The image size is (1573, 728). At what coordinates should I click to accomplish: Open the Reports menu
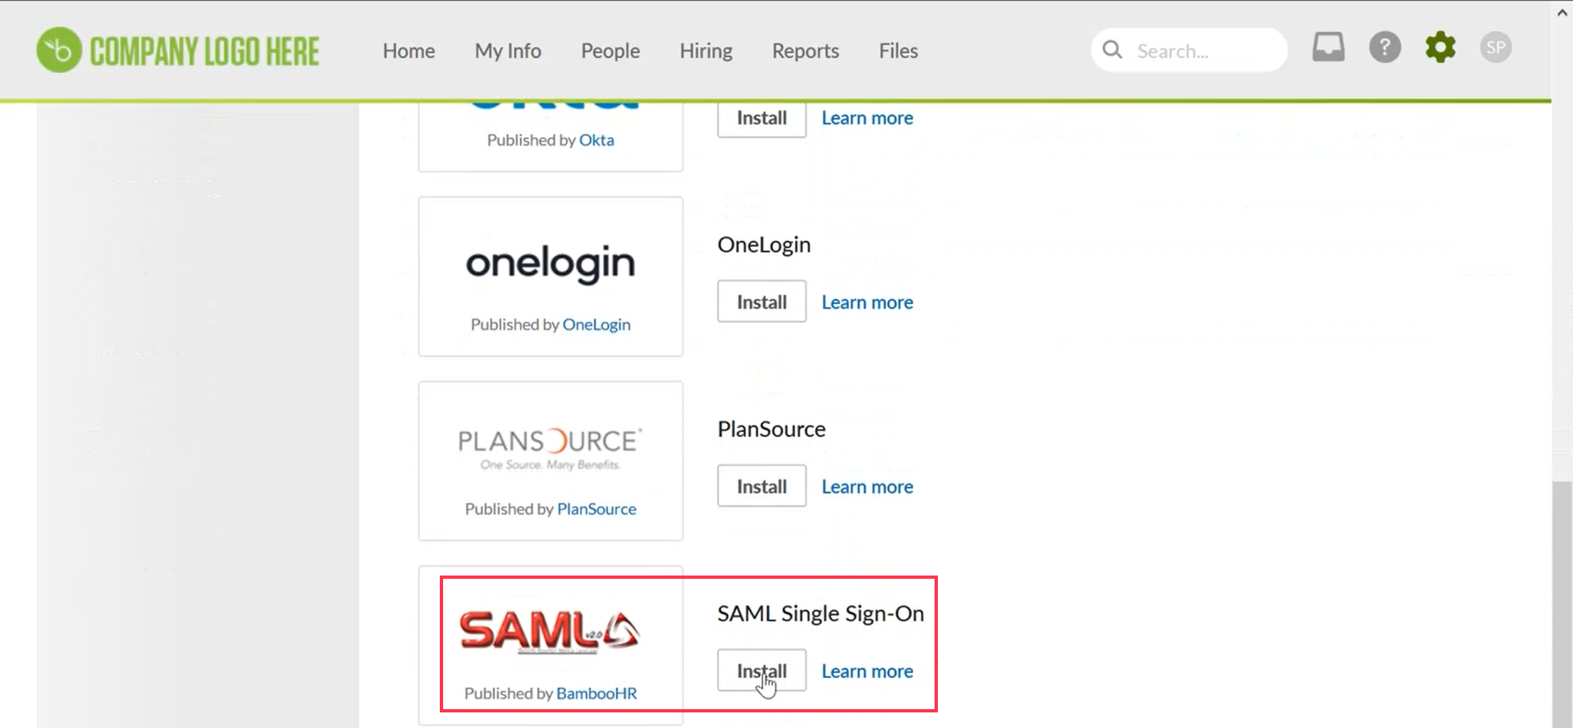tap(805, 51)
